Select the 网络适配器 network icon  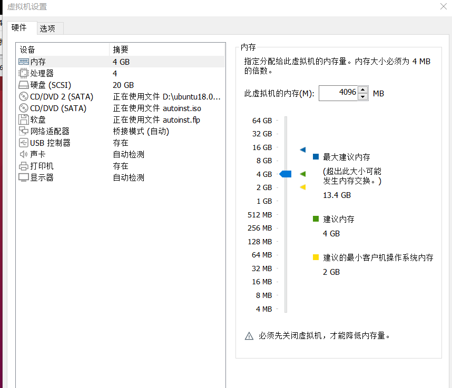tap(23, 131)
